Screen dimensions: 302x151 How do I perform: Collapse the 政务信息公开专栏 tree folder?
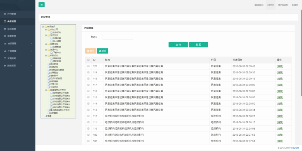point(46,90)
